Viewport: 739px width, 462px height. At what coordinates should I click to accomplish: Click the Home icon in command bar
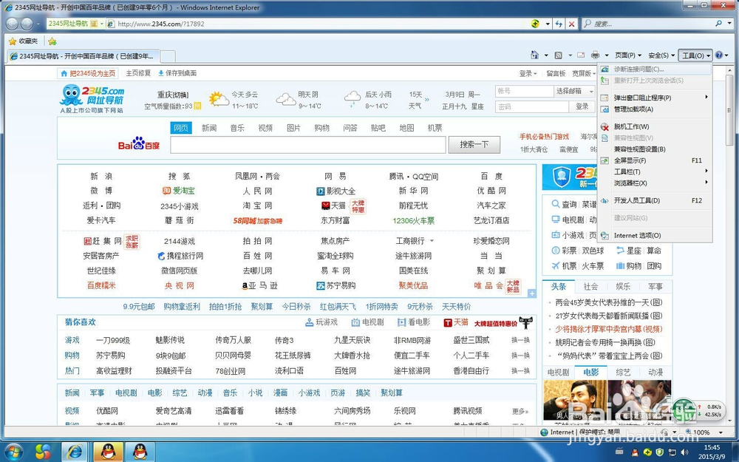pos(534,55)
